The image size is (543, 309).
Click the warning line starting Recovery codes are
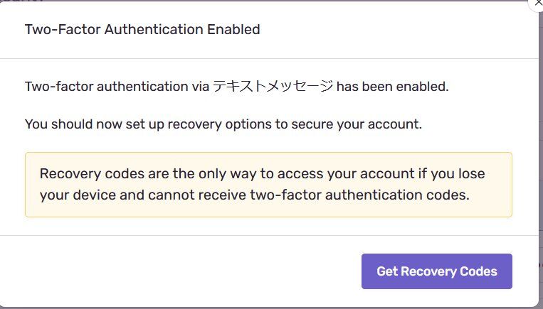263,174
